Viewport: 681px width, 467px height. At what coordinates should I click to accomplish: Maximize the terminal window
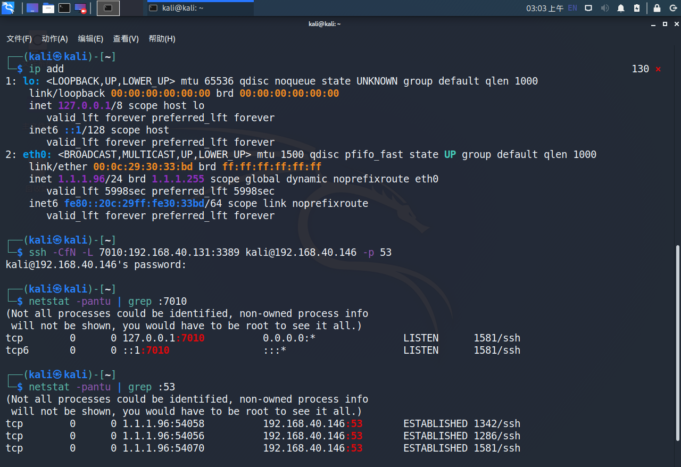pyautogui.click(x=665, y=24)
